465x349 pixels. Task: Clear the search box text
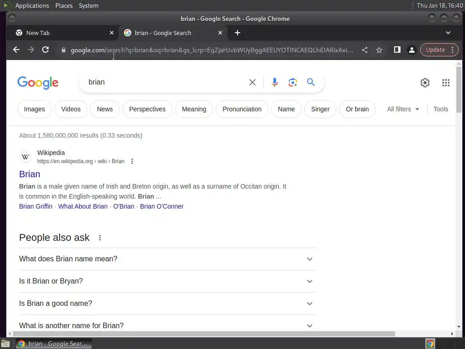click(252, 82)
